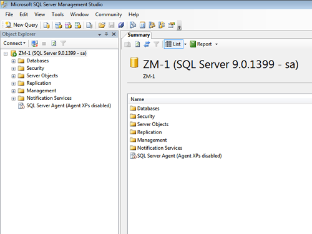Click the Stop icon in Object Explorer
Screen dimensions: 312x234
(44, 43)
